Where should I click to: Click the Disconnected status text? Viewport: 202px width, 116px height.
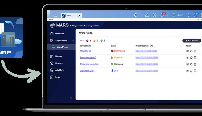(119, 51)
